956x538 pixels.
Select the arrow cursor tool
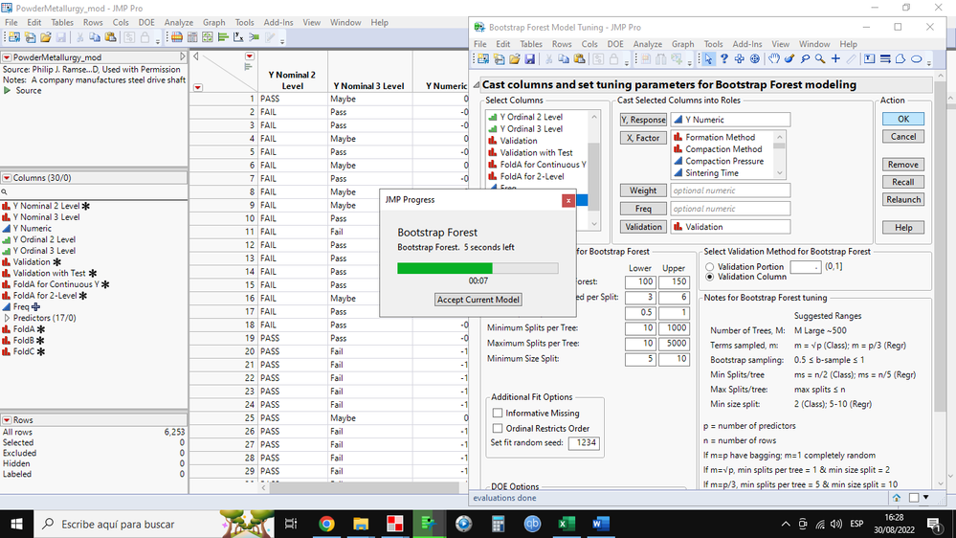point(708,59)
